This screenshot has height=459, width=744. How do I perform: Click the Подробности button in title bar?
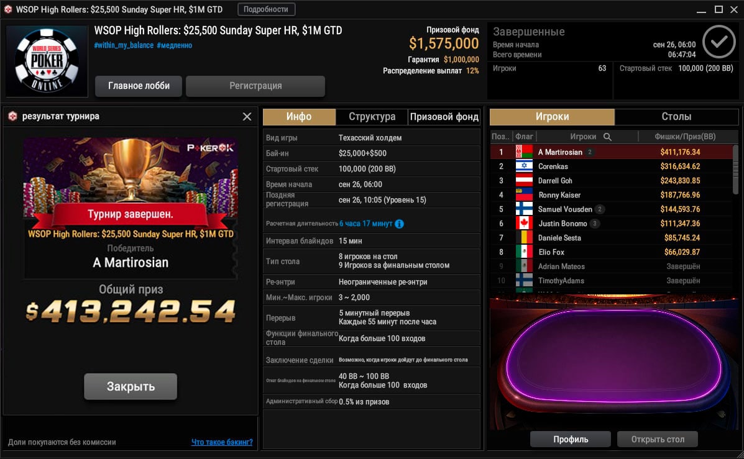[x=266, y=9]
